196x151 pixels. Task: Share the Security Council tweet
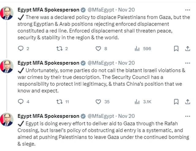(188, 102)
